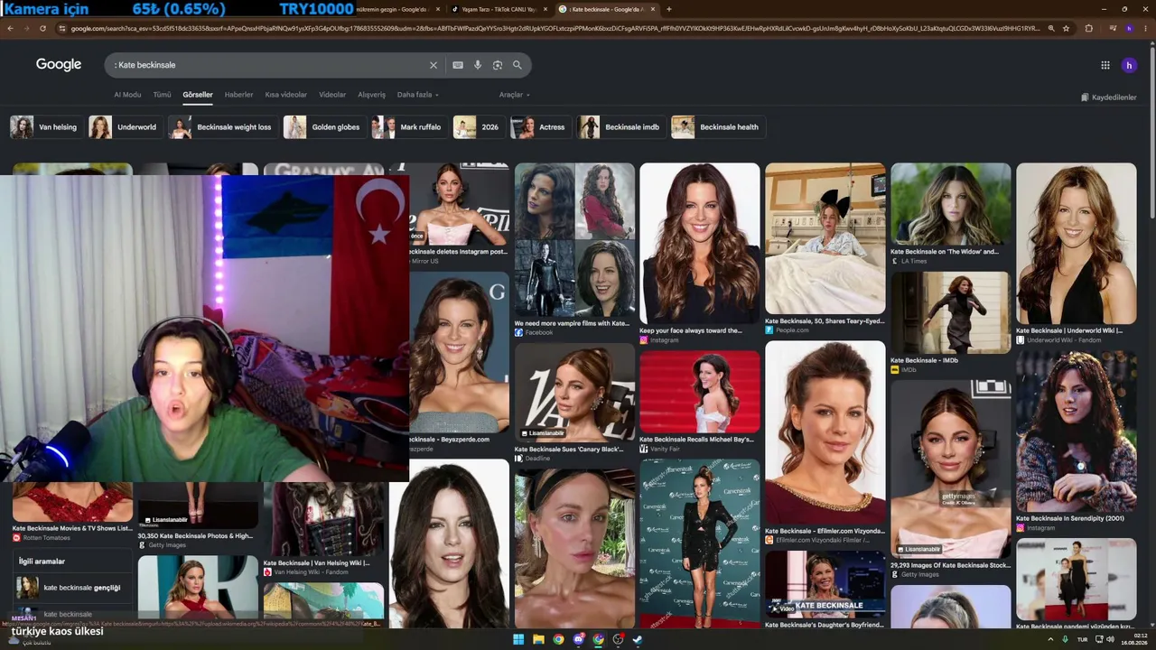Open the Google account avatar menu
Image resolution: width=1156 pixels, height=650 pixels.
pos(1129,65)
